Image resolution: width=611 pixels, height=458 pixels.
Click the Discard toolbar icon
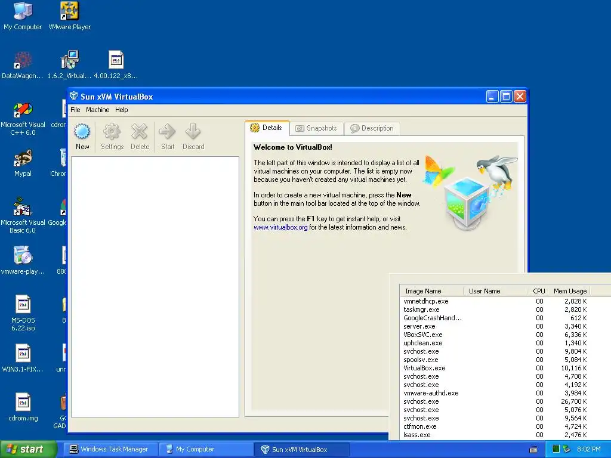193,132
